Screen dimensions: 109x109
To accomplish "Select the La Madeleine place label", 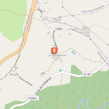I will click(x=57, y=55).
